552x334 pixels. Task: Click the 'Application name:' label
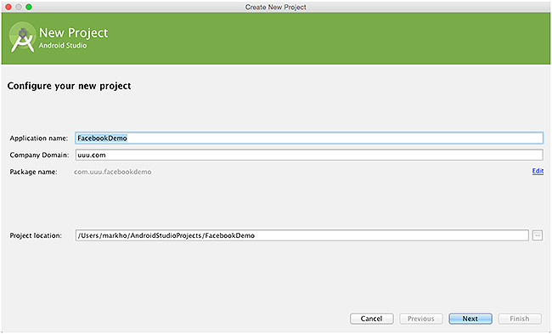click(x=39, y=139)
